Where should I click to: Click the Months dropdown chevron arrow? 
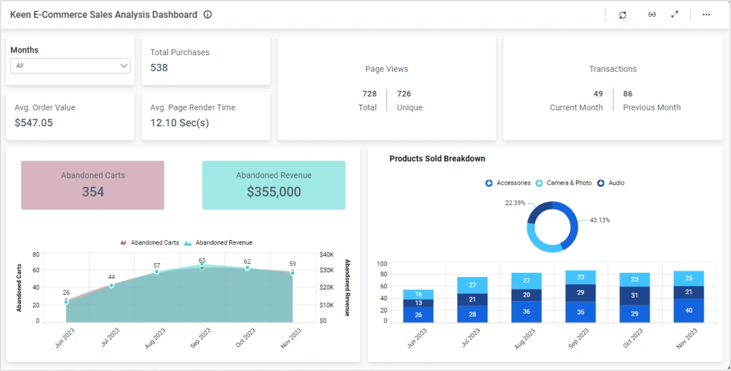point(123,66)
